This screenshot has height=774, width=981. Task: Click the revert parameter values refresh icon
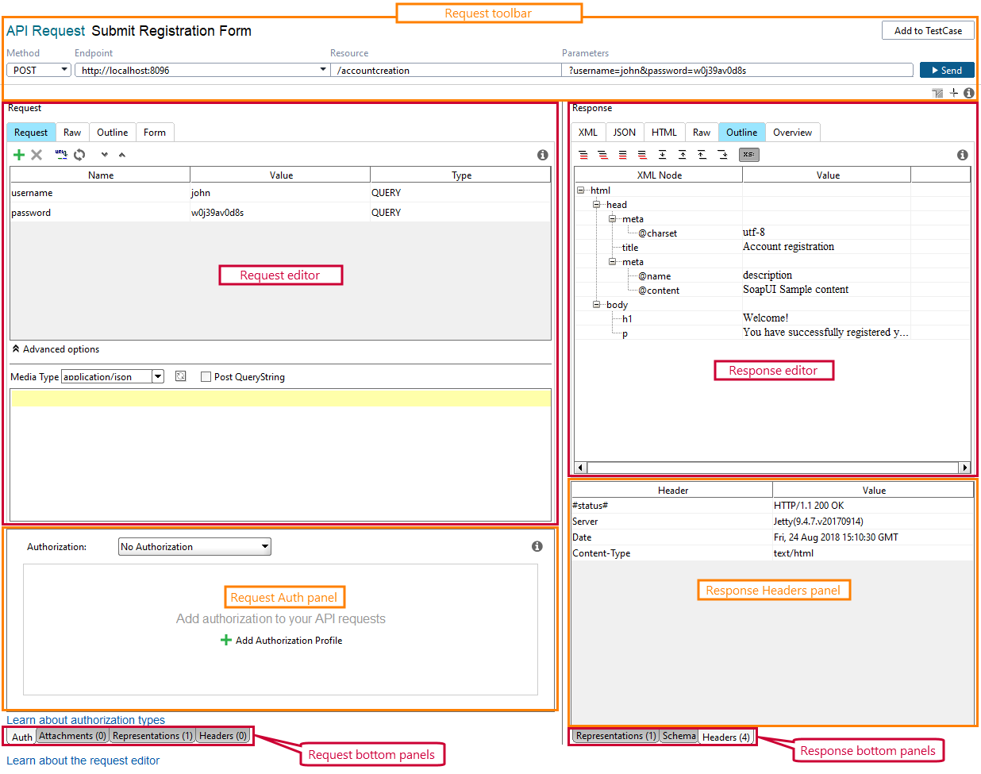(79, 155)
